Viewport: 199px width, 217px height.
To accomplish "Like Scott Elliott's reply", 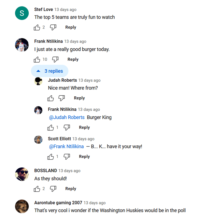I will tap(50, 157).
